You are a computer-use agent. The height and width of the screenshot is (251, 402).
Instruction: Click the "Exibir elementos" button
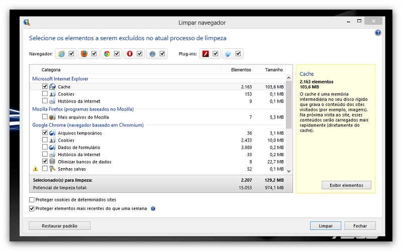(346, 185)
